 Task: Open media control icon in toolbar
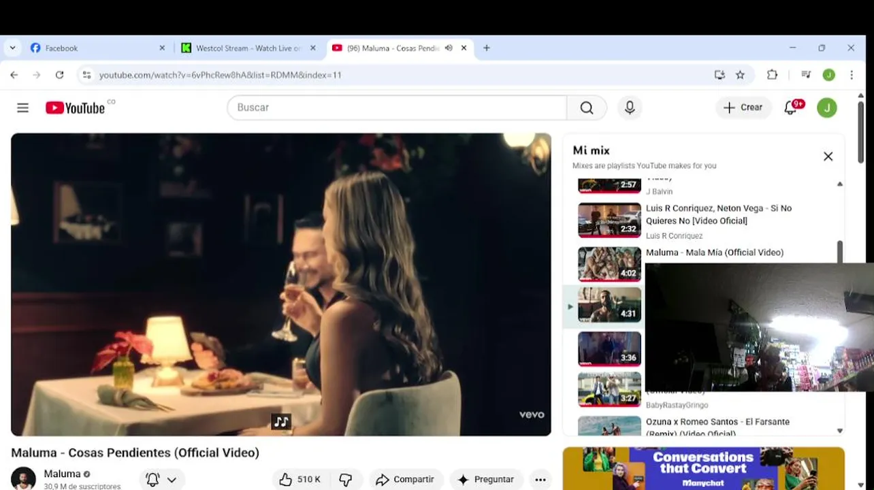point(806,75)
